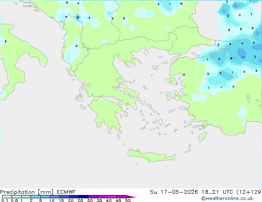Click the '(12+129)' forecast run label
Screen dimensions: 262x202
pos(249,192)
